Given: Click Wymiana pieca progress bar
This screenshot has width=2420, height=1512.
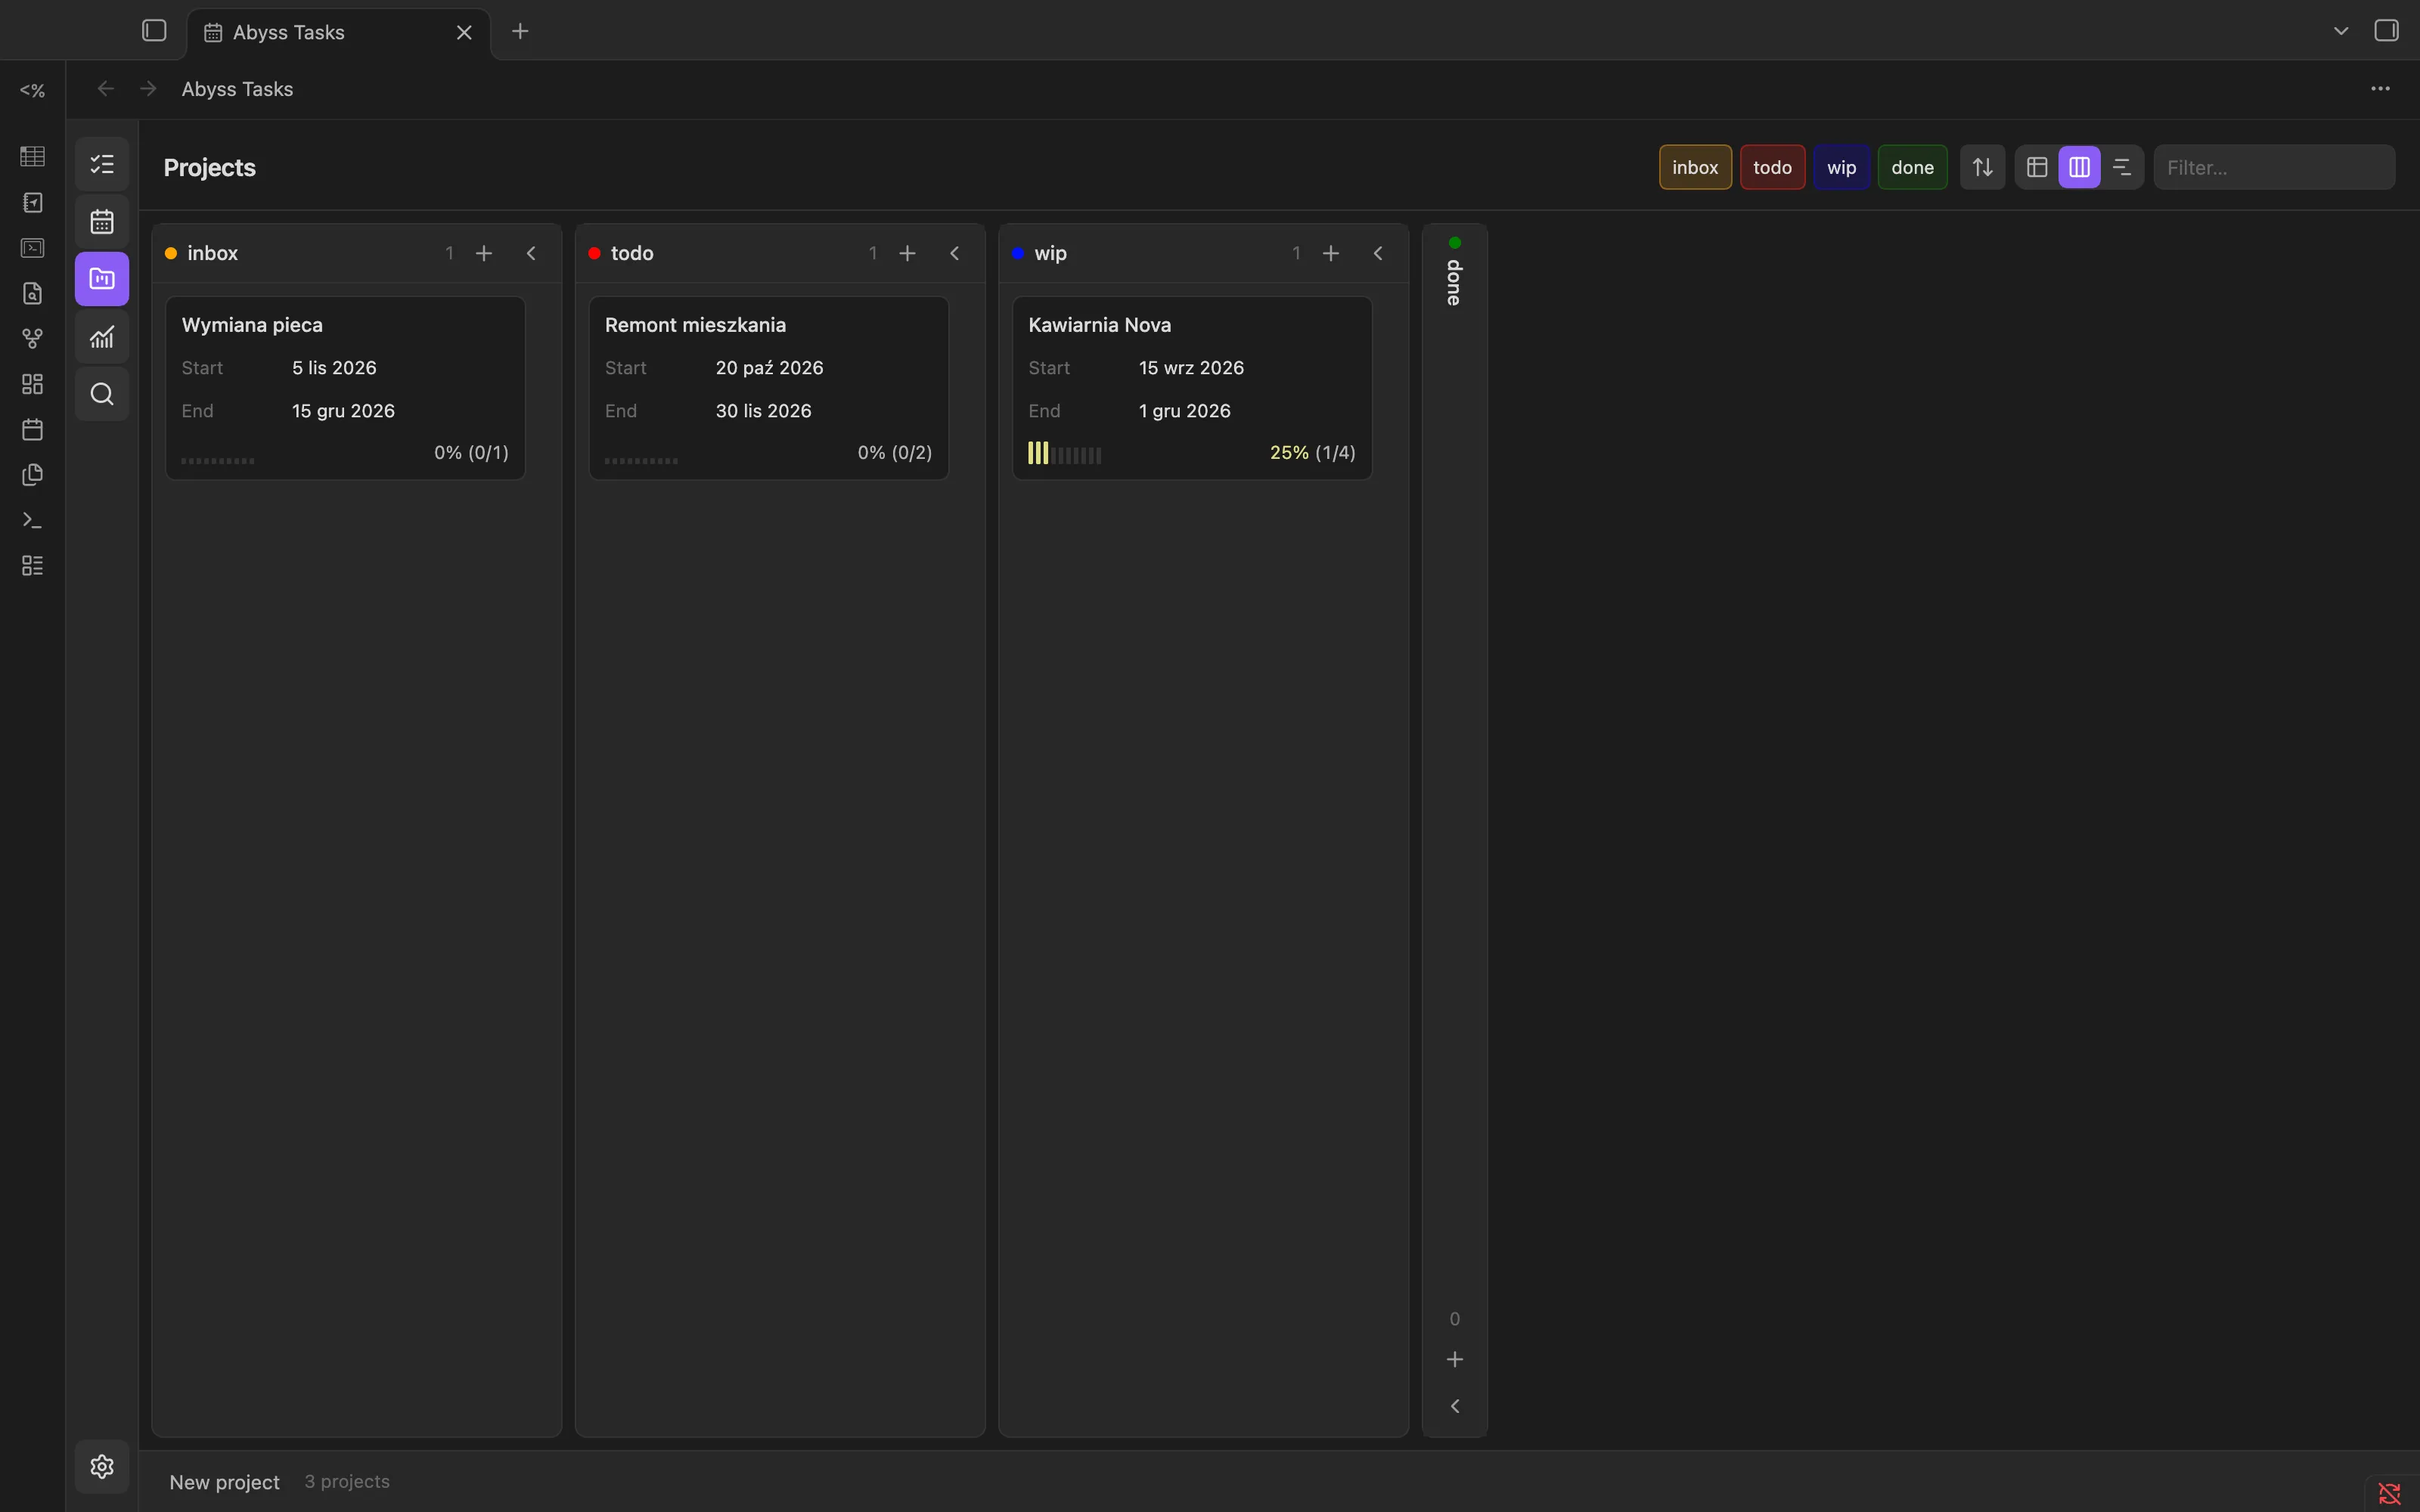Looking at the screenshot, I should 218,461.
